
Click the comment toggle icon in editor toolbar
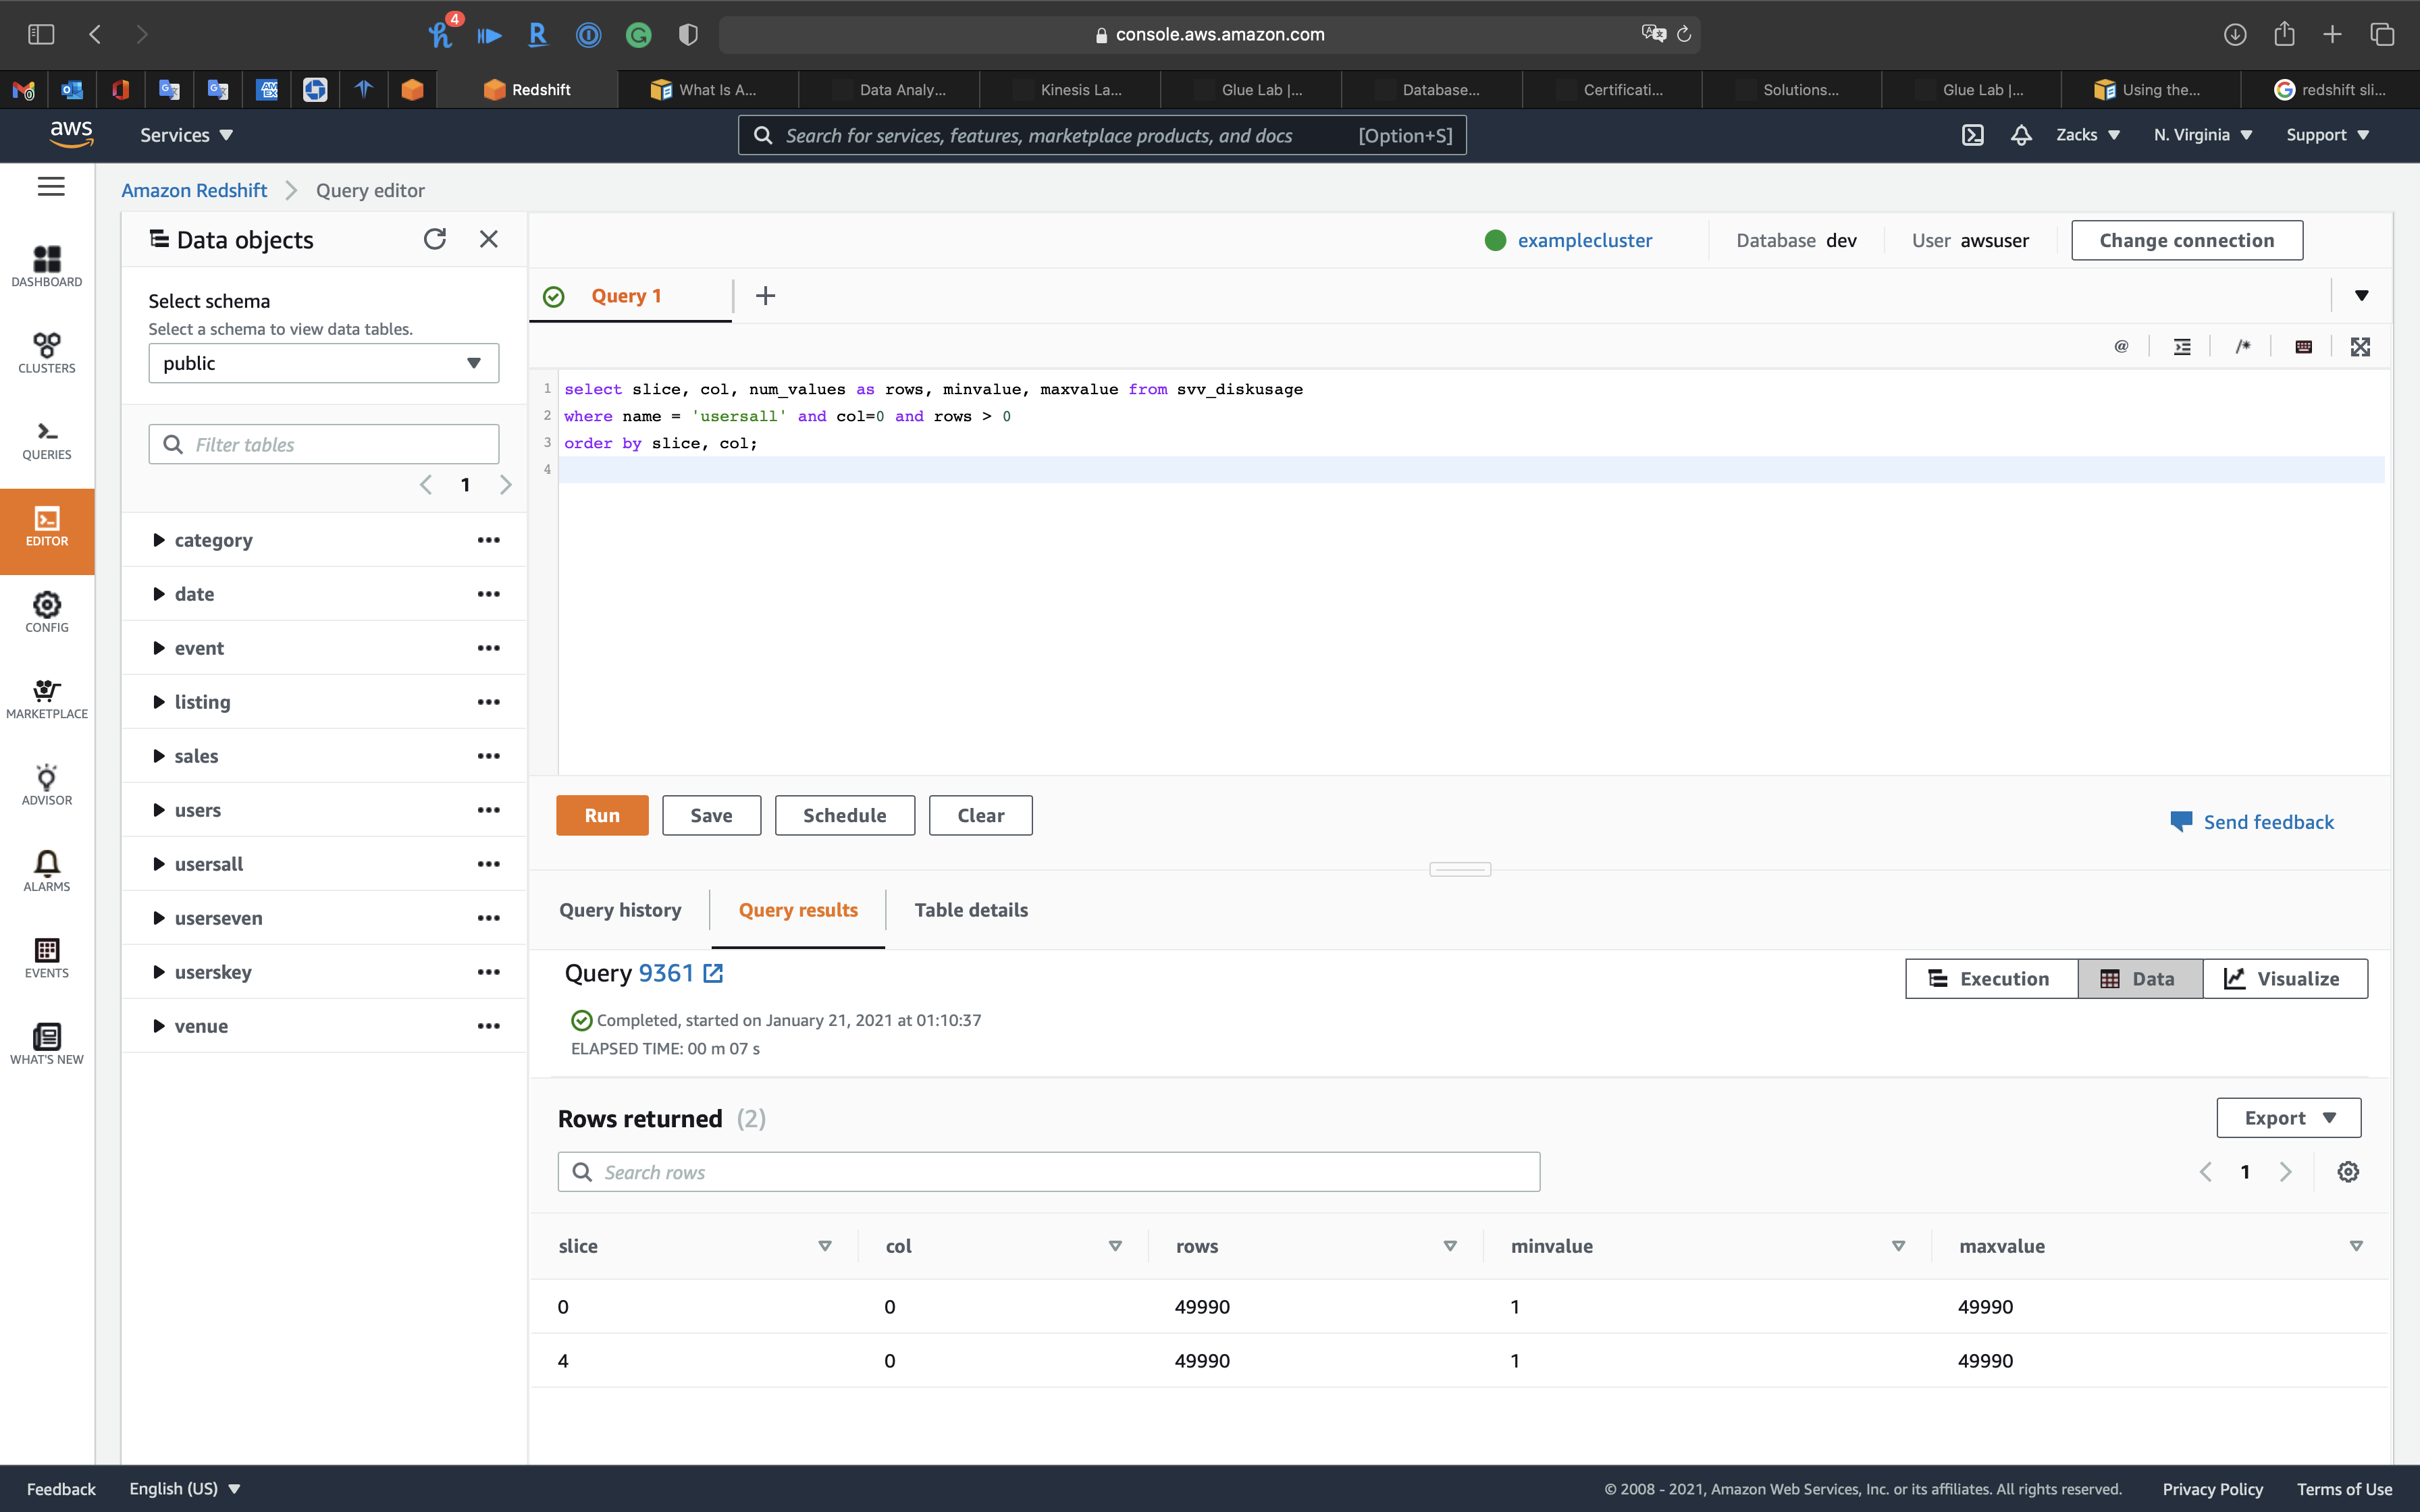point(2243,347)
